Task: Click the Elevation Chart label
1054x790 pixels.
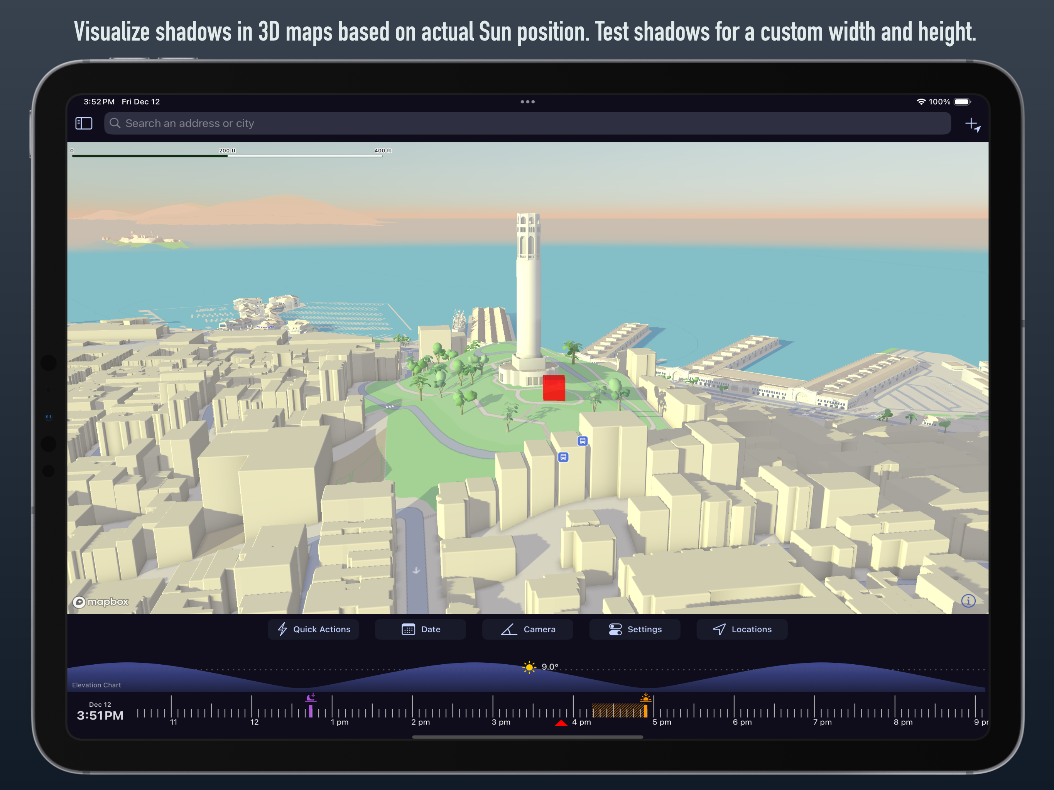Action: tap(96, 685)
